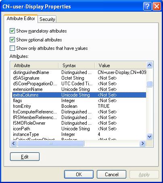
Task: Confirm with the OK button
Action: (x=79, y=175)
